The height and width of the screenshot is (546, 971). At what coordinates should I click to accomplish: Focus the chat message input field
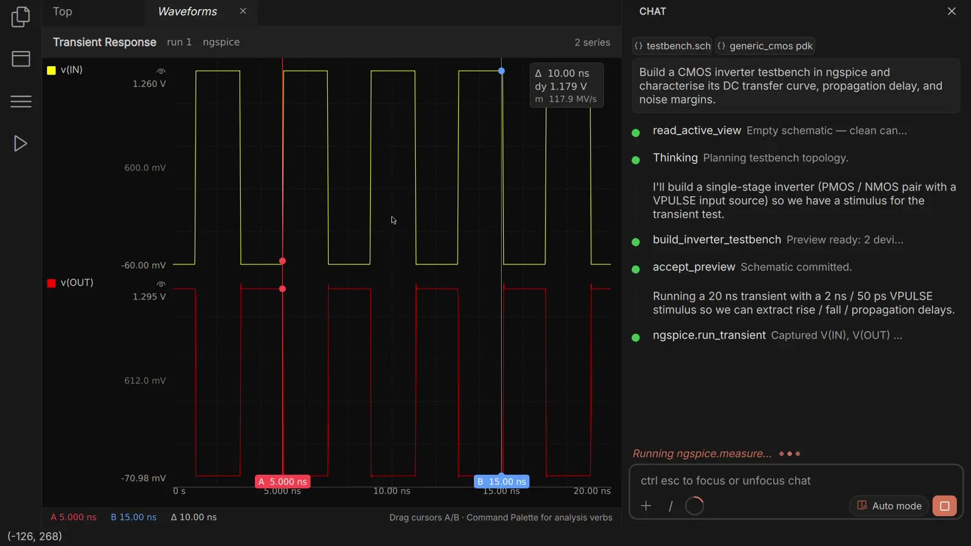796,480
